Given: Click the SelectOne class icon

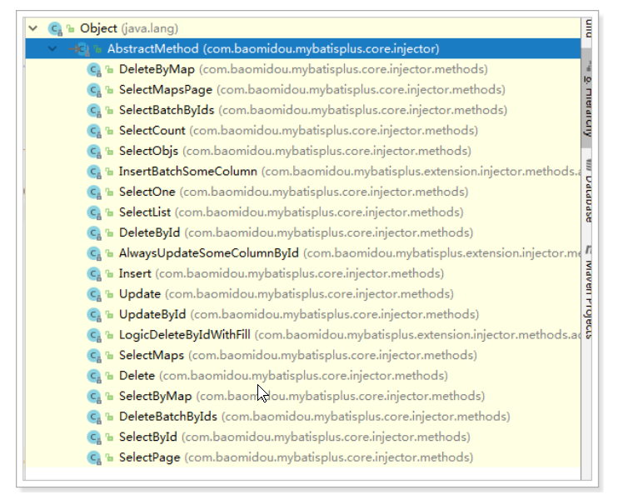Looking at the screenshot, I should (x=94, y=192).
